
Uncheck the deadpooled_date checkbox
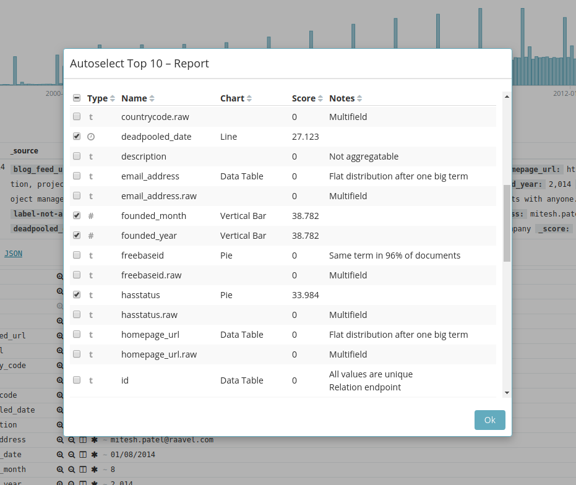[77, 136]
